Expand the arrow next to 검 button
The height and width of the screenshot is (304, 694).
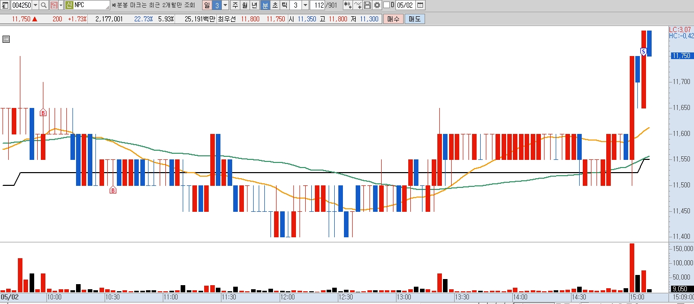pyautogui.click(x=61, y=5)
